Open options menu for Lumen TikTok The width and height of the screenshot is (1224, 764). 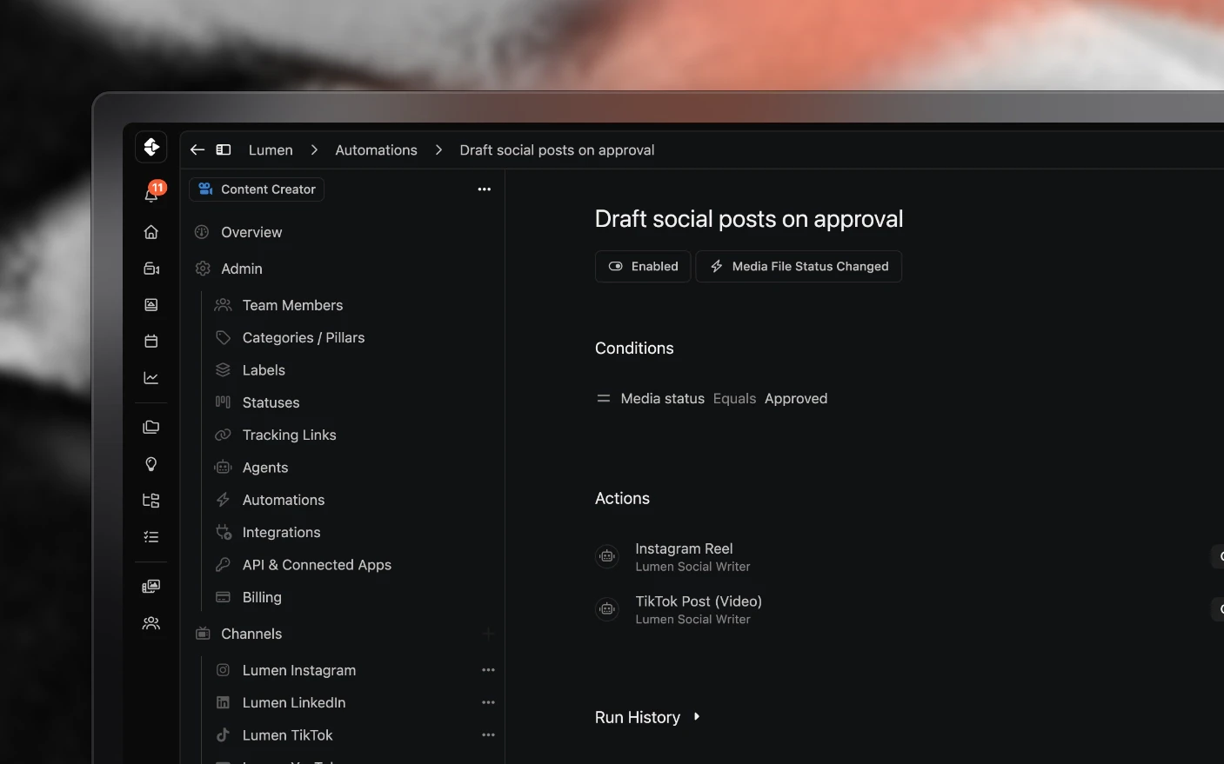click(488, 735)
